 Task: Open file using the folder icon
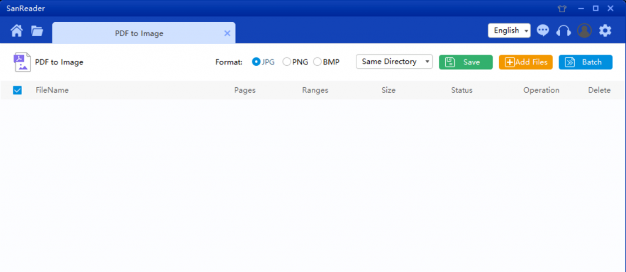coord(37,30)
